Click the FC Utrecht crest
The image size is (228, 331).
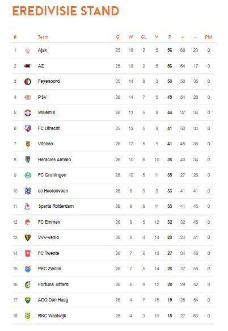(x=28, y=128)
